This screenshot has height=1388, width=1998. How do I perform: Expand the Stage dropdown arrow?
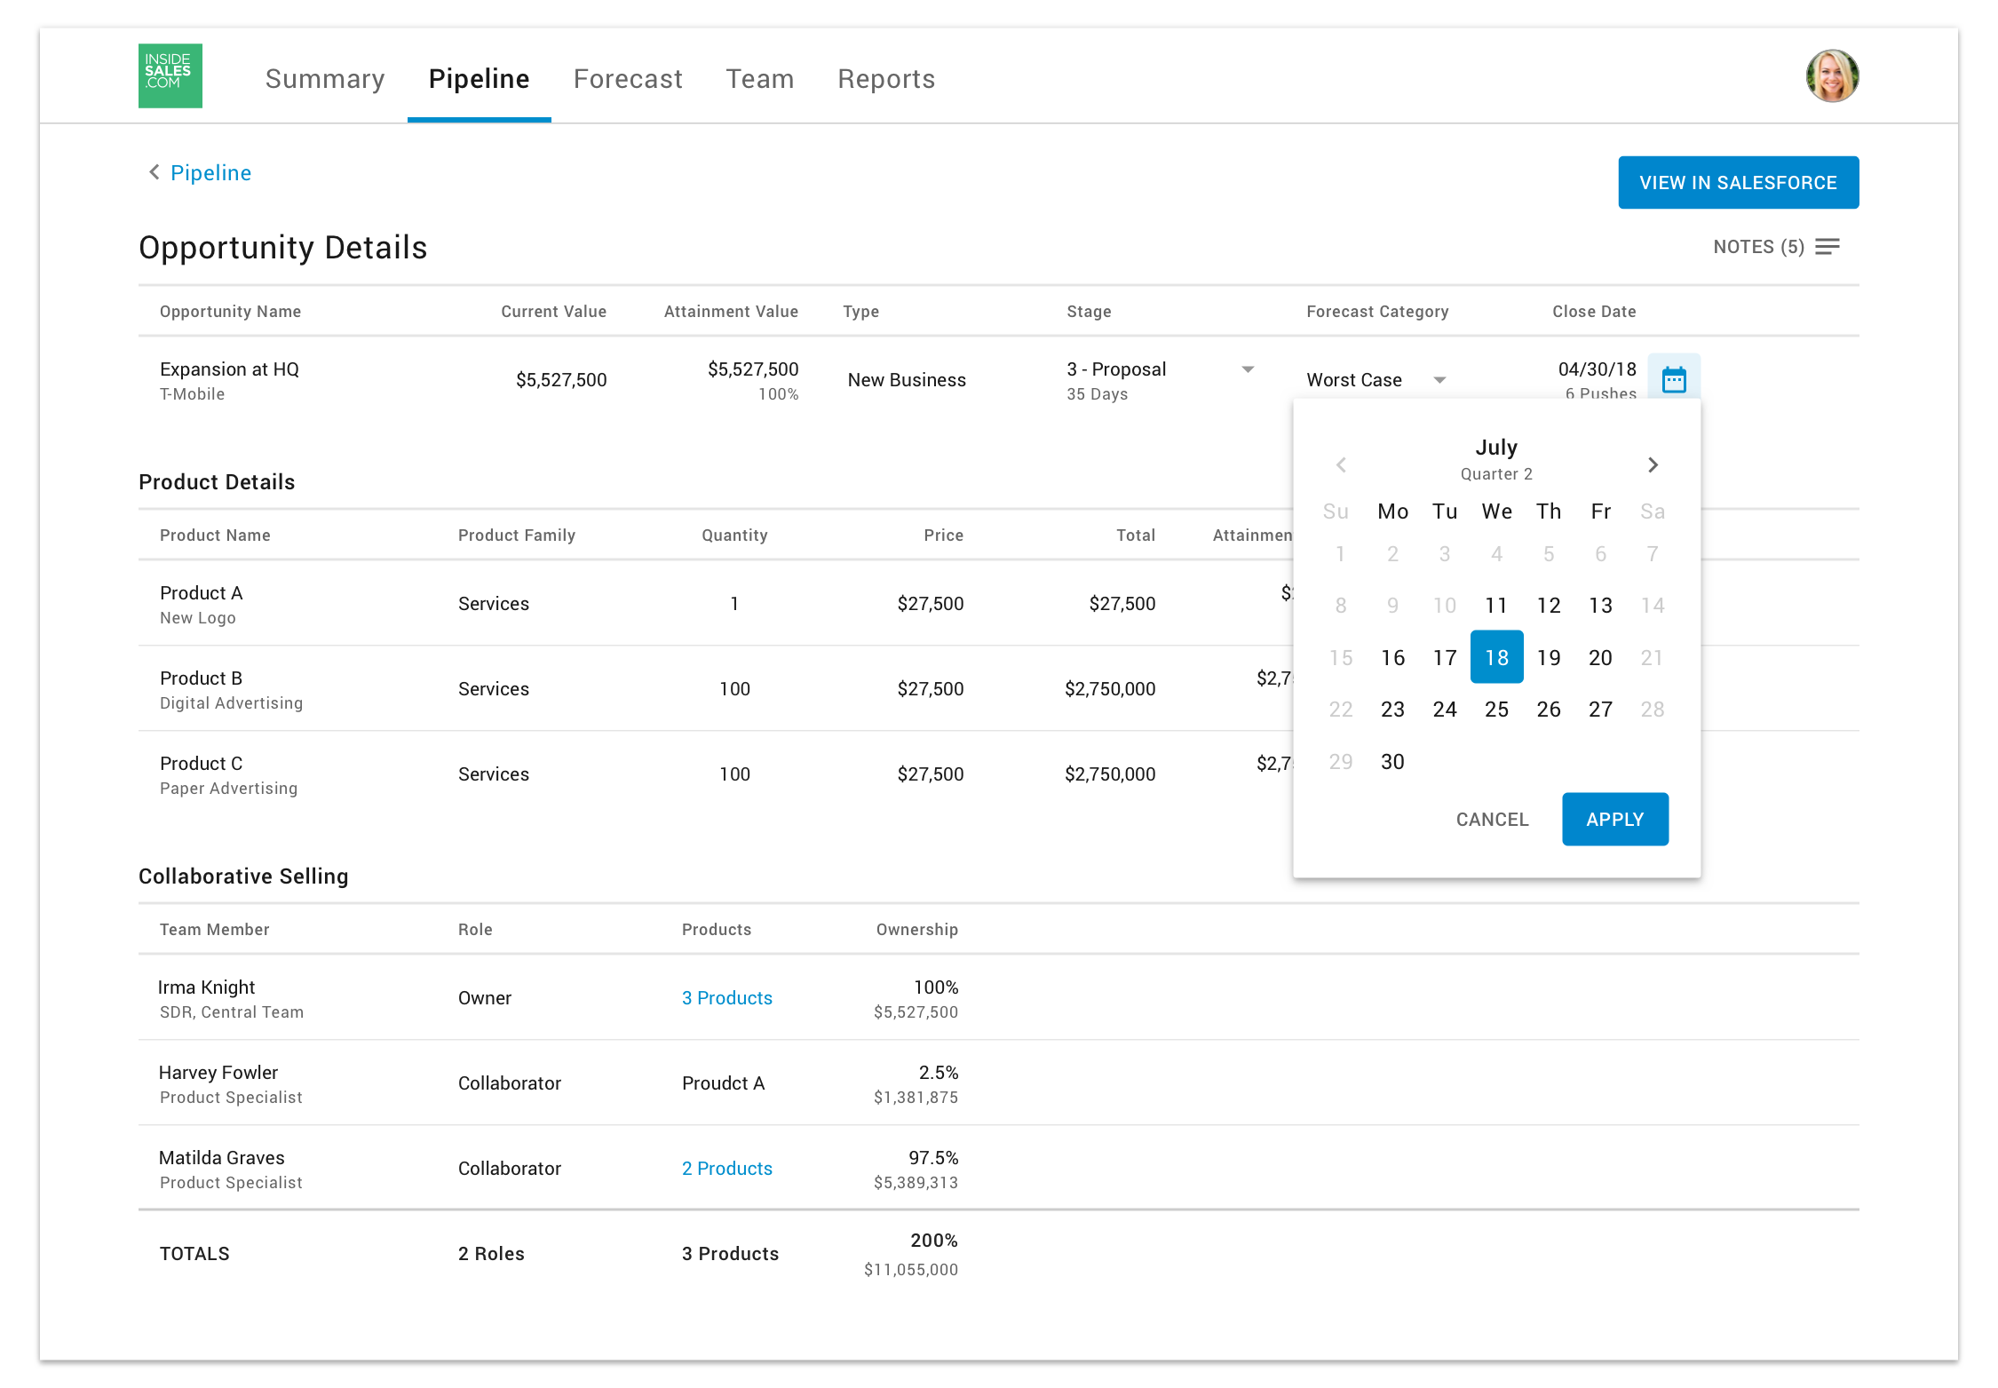(x=1248, y=369)
